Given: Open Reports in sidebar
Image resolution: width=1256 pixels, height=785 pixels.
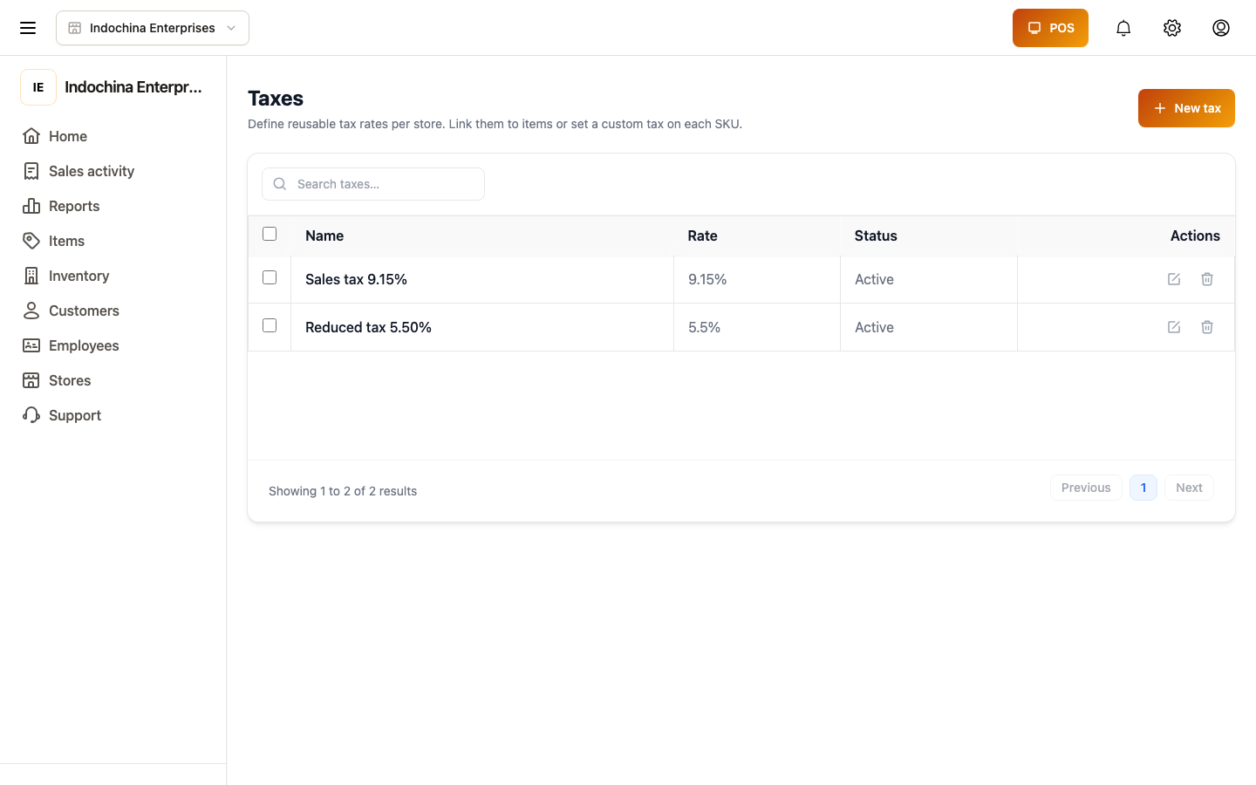Looking at the screenshot, I should pos(113,206).
